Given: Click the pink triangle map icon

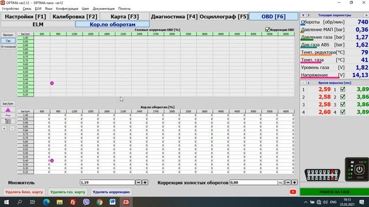Looking at the screenshot, I should coord(7,110).
